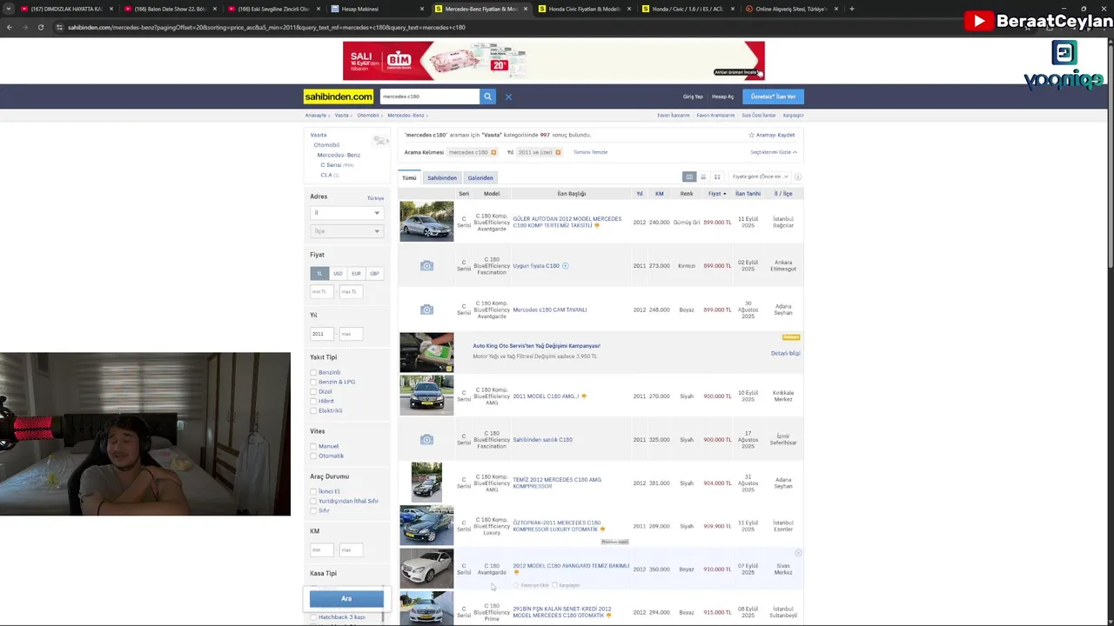Click the blue magnifier search button
1114x626 pixels.
487,97
